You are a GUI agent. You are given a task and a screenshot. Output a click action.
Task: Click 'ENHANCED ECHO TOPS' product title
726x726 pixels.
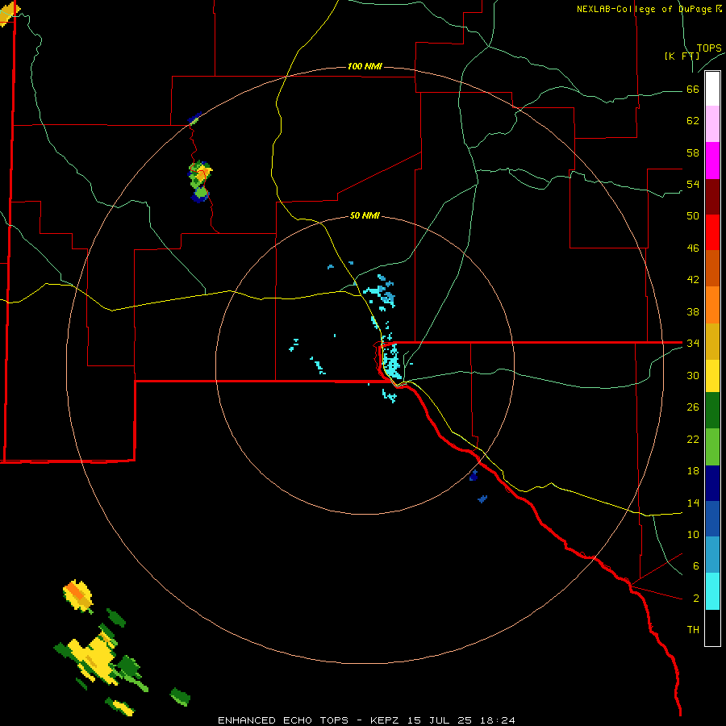click(283, 720)
